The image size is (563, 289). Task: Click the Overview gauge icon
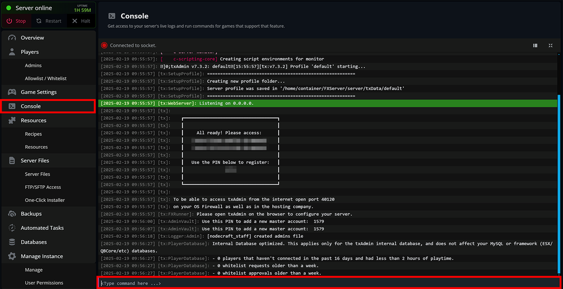12,38
